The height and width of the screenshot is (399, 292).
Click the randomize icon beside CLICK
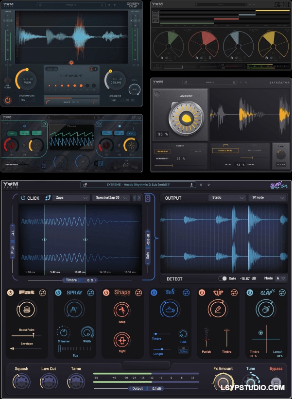click(48, 198)
